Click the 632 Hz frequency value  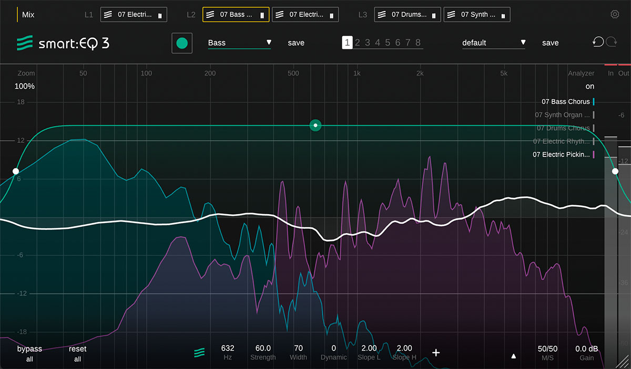228,348
